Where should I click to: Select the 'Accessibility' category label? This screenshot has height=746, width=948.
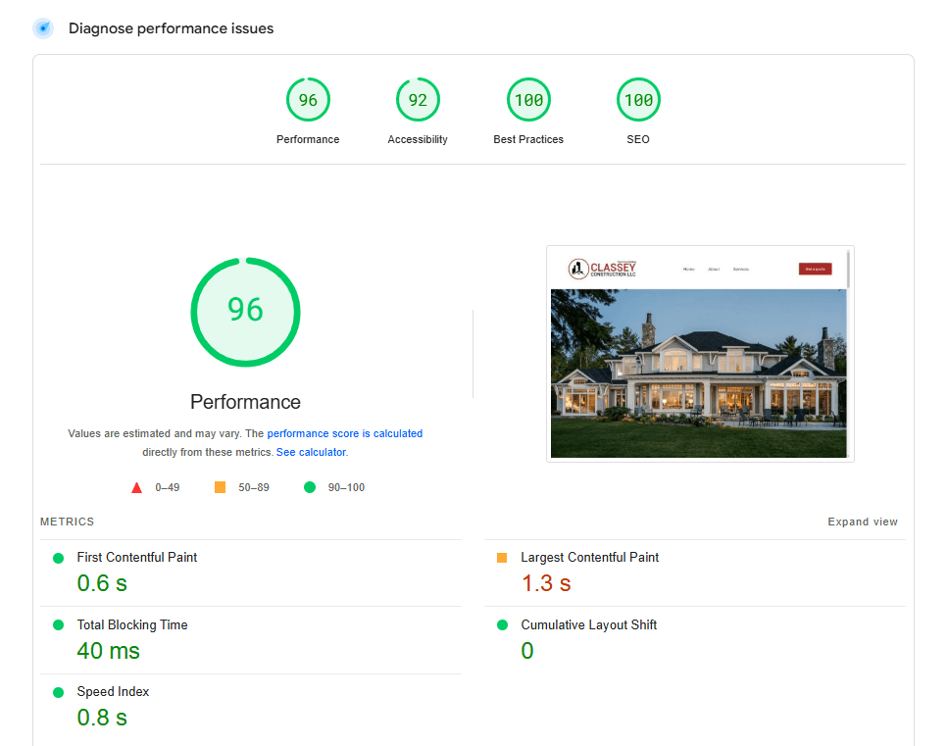[x=418, y=139]
